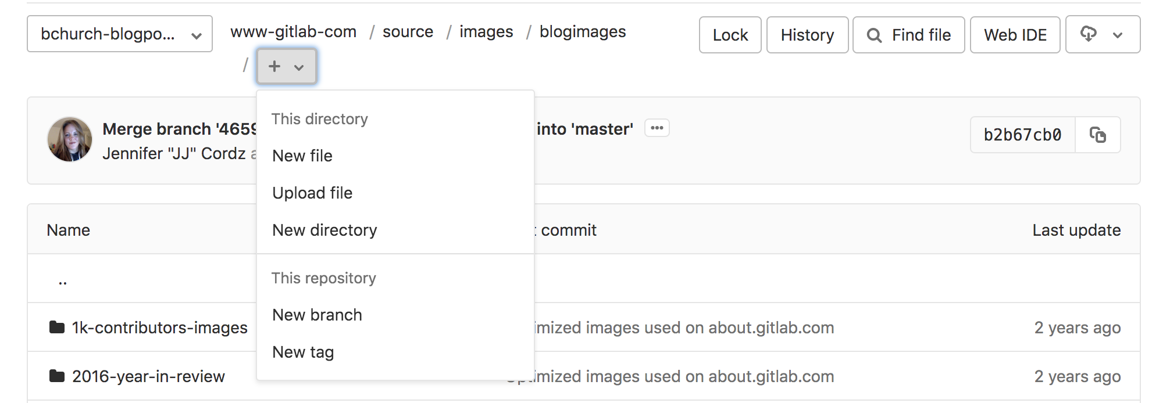Click Find file with magnifier icon
The width and height of the screenshot is (1170, 403).
[909, 35]
